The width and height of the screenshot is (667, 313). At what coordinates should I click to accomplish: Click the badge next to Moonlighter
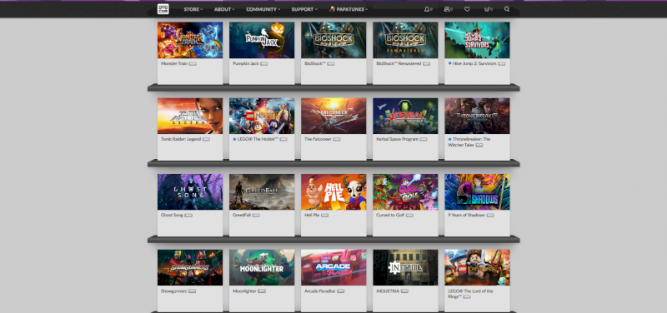(x=262, y=291)
